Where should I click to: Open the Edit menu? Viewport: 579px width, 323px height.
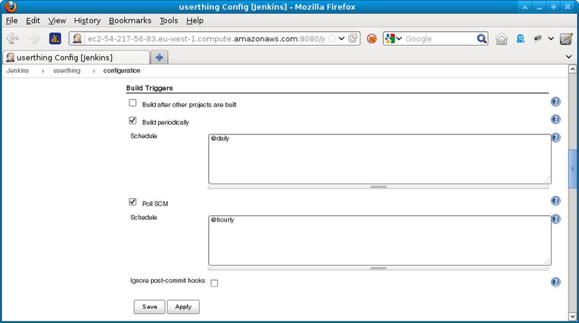pyautogui.click(x=33, y=20)
